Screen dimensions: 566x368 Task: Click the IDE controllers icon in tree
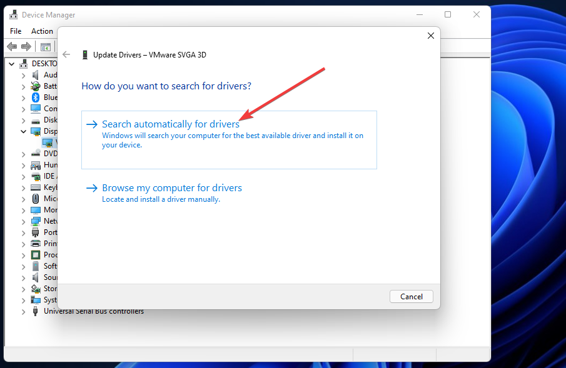(x=36, y=176)
